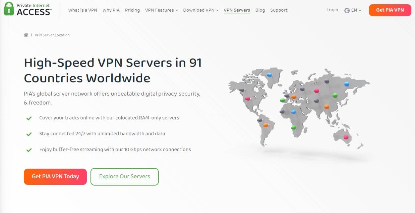The width and height of the screenshot is (415, 213).
Task: Click checkmark beside buffer-free streaming line
Action: 29,150
